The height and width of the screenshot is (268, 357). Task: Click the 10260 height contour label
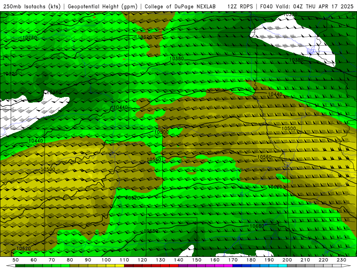coord(30,38)
